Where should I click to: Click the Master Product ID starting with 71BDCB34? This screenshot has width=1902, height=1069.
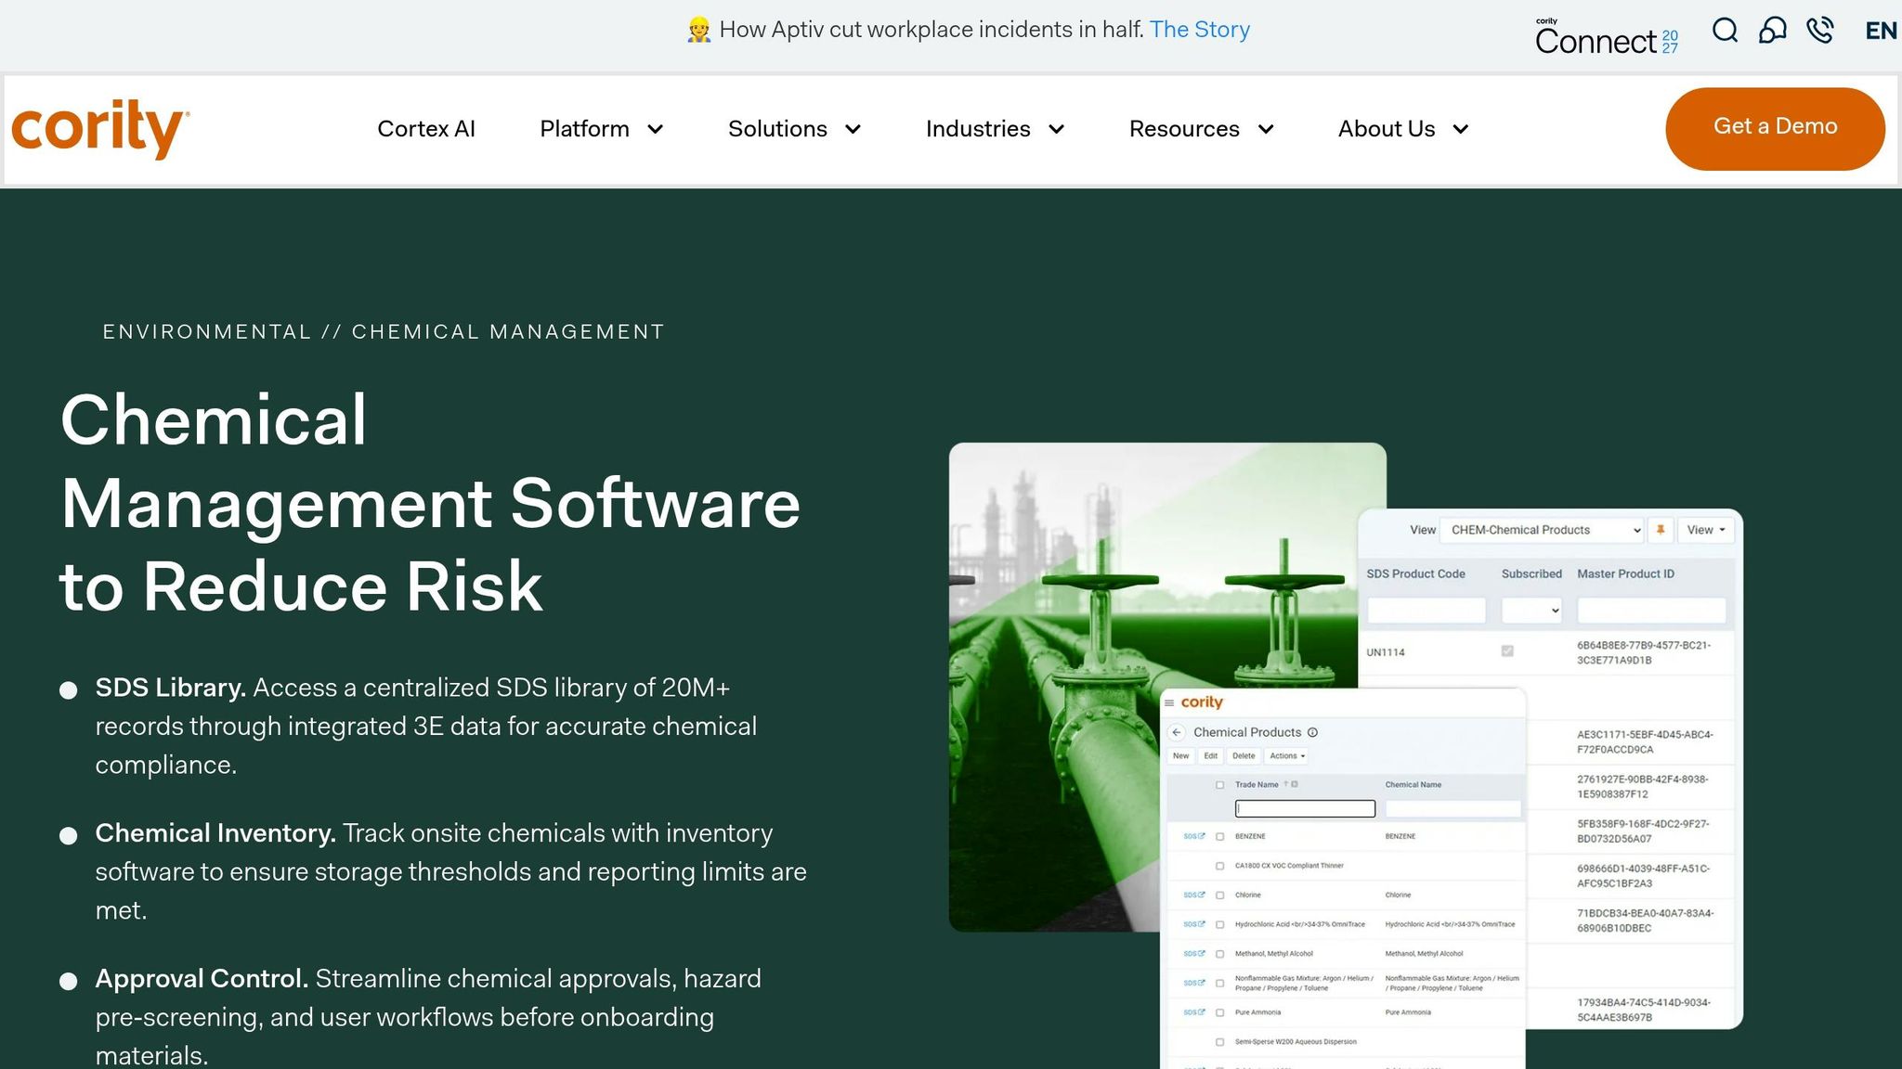[x=1645, y=921]
